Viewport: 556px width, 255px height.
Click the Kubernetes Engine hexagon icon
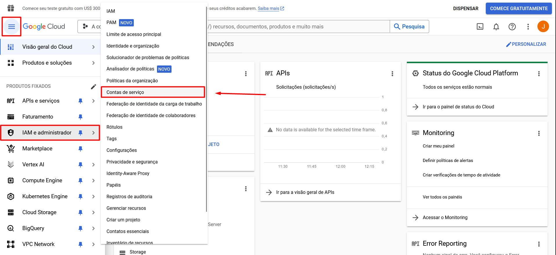(x=11, y=196)
